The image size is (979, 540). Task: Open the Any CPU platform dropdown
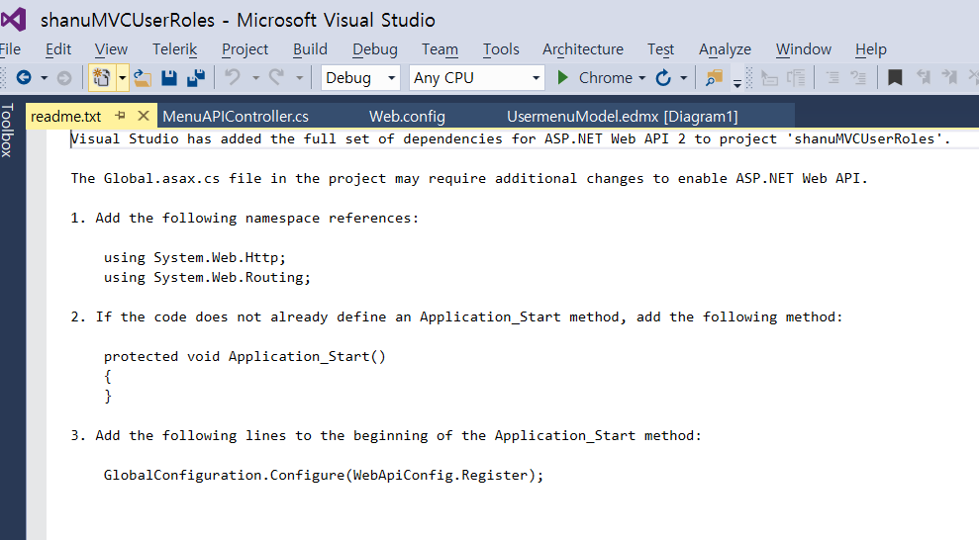pos(477,77)
